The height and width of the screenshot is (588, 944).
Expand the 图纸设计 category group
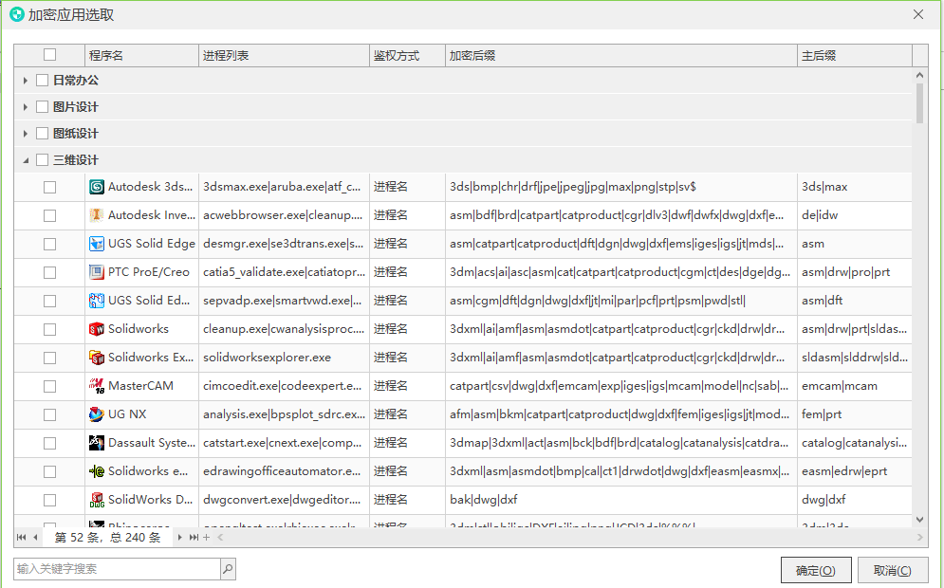tap(26, 134)
